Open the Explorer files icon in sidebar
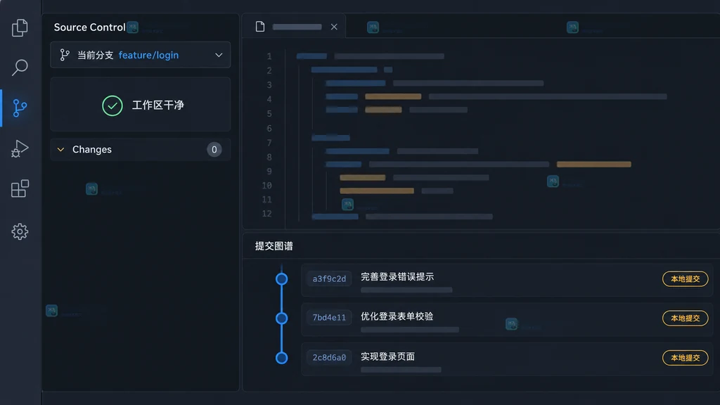This screenshot has height=405, width=720. 20,28
